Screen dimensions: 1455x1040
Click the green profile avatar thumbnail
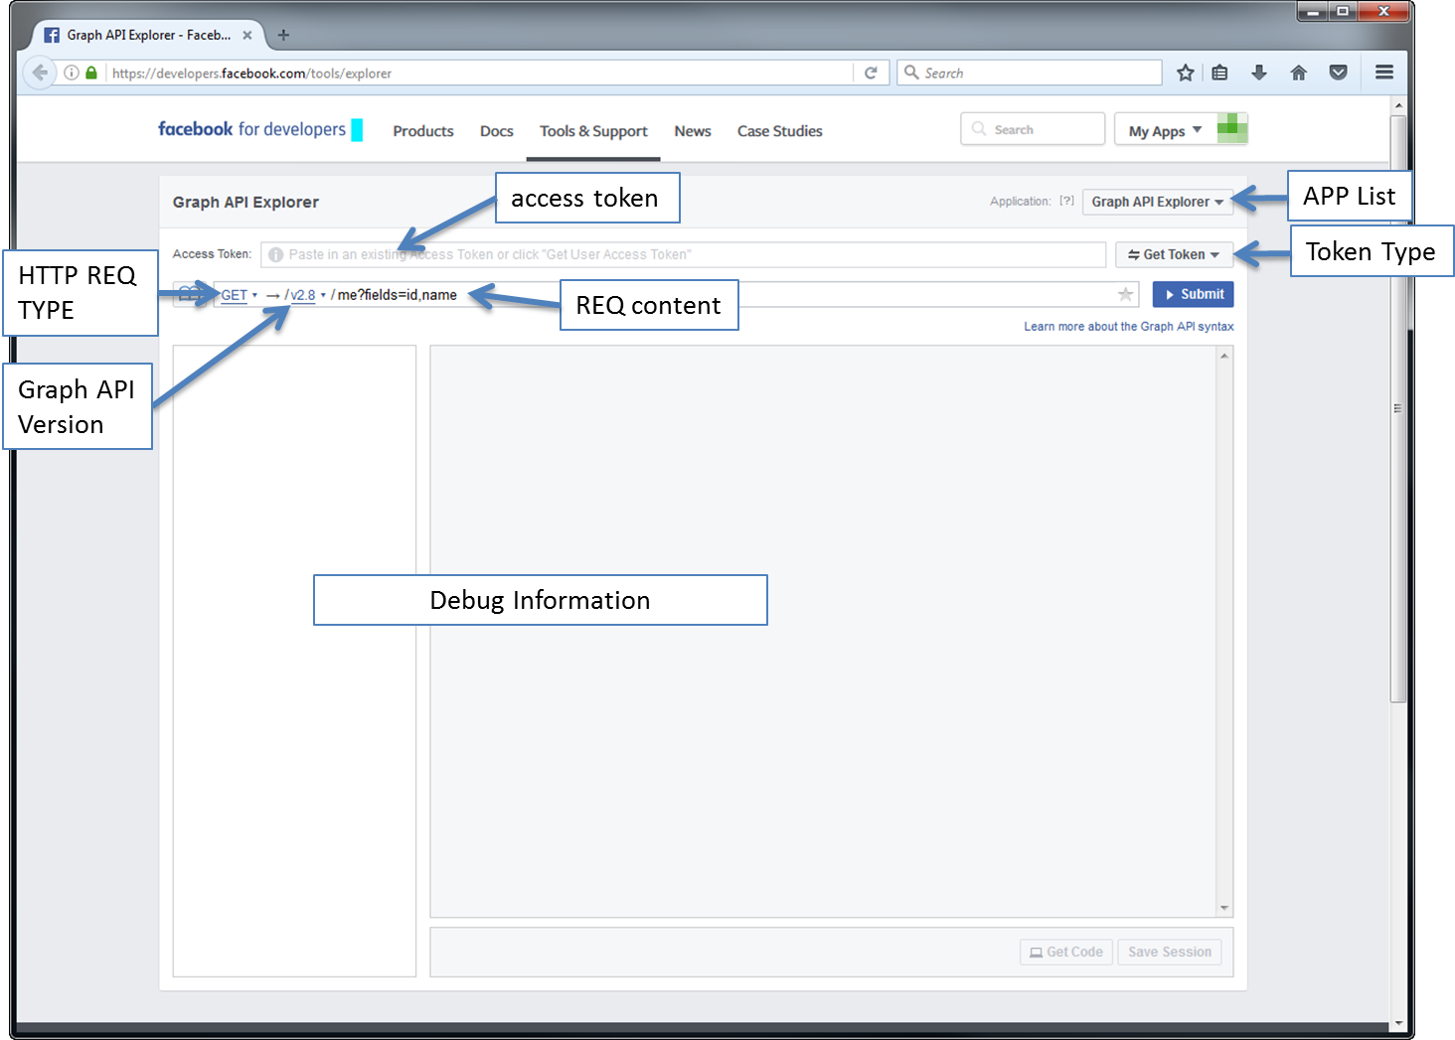1232,128
